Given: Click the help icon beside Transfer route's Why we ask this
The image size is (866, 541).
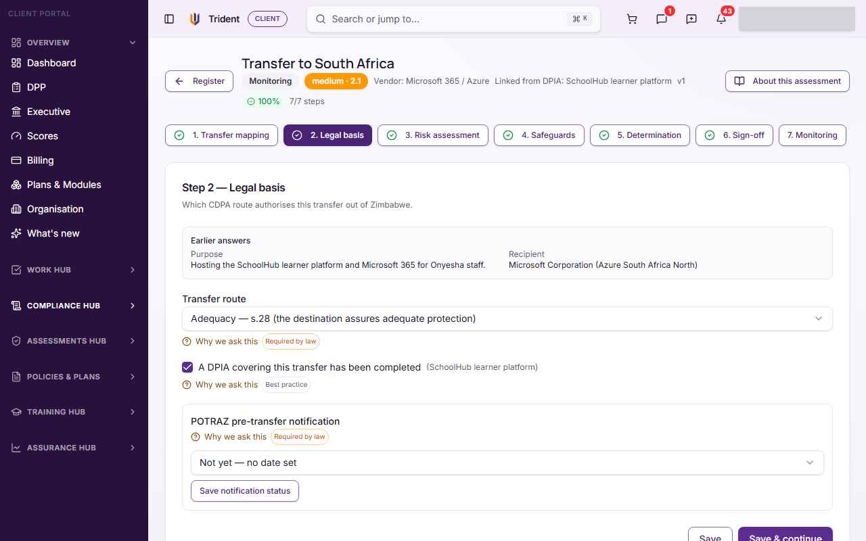Looking at the screenshot, I should coord(187,342).
